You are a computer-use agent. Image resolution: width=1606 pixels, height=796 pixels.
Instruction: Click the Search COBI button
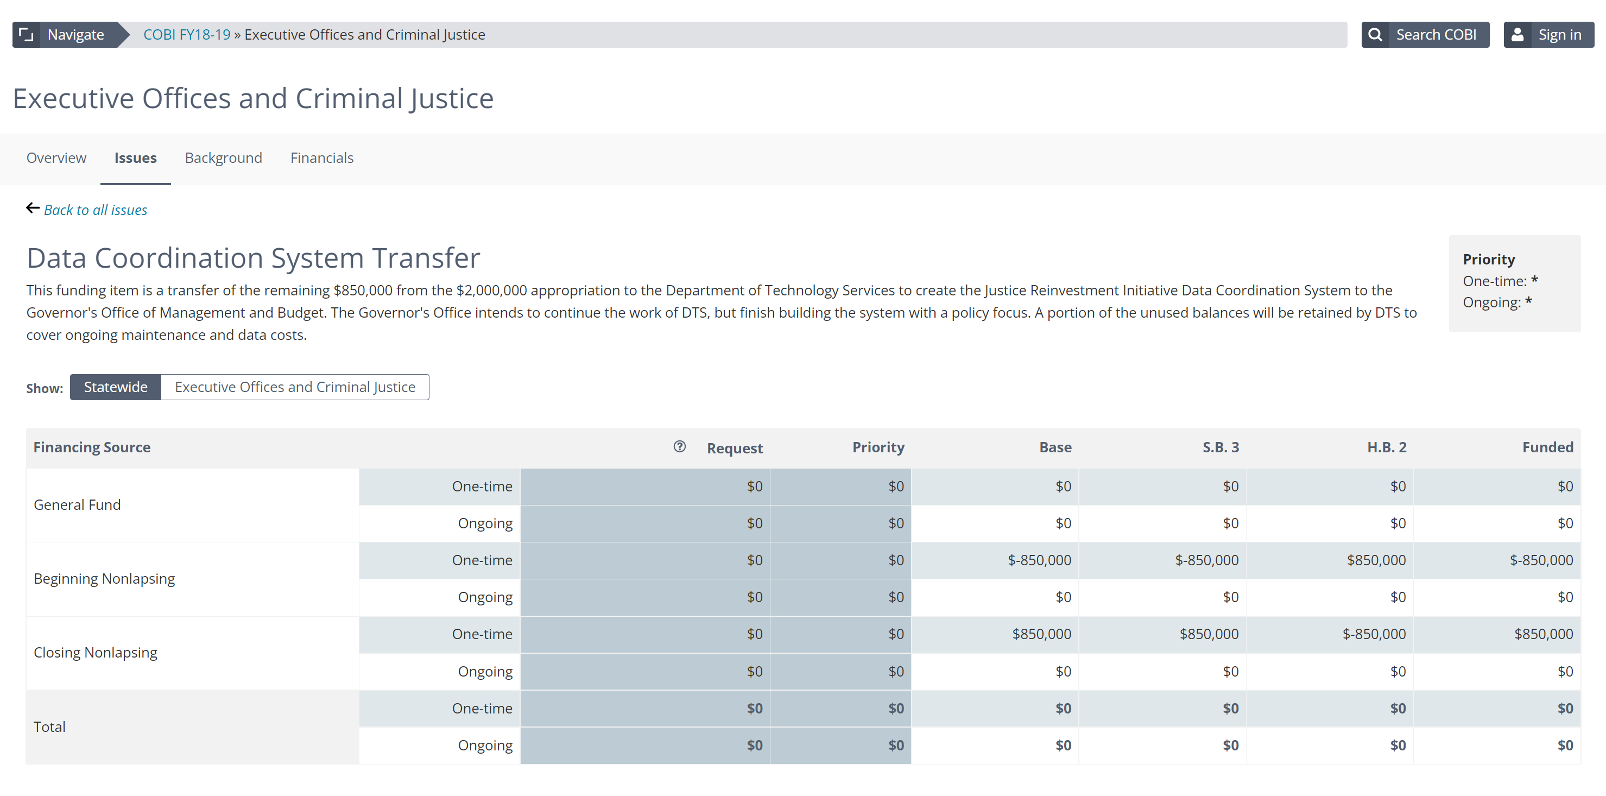1435,35
